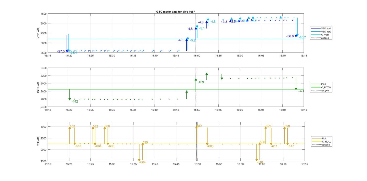The width and height of the screenshot is (367, 181).
Task: Click the "-612" roll data label
Action: pyautogui.click(x=78, y=146)
